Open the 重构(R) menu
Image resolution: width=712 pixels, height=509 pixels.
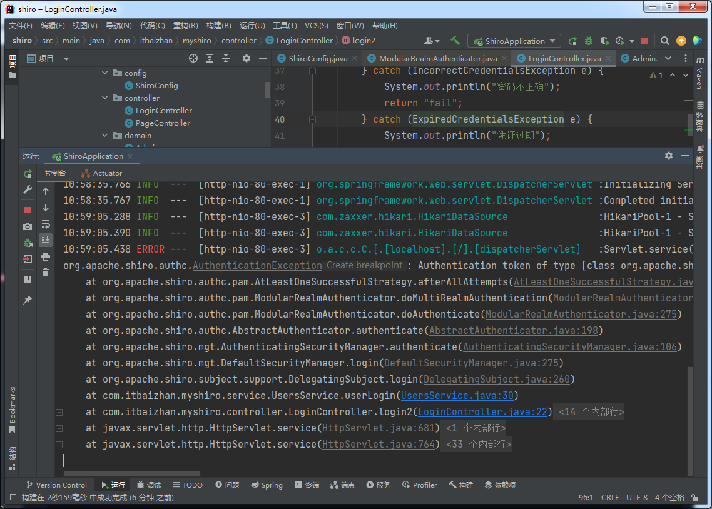[185, 26]
